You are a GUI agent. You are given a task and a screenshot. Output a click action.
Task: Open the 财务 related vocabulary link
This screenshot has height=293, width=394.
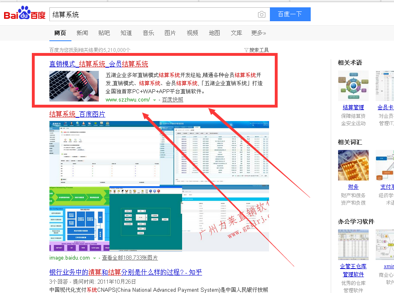click(x=353, y=187)
